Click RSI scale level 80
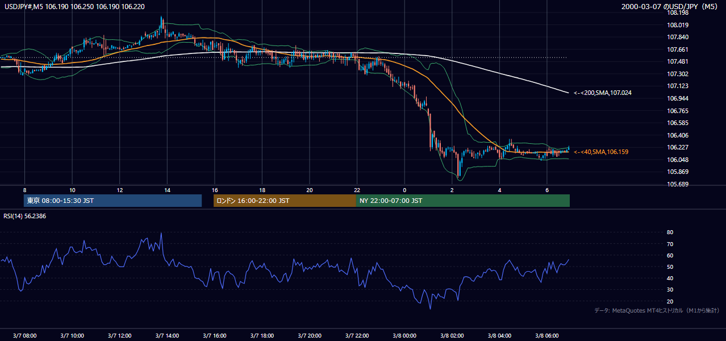This screenshot has height=341, width=726. point(670,232)
